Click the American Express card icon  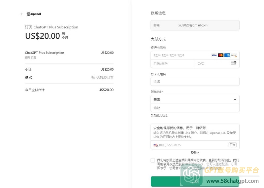pos(227,55)
